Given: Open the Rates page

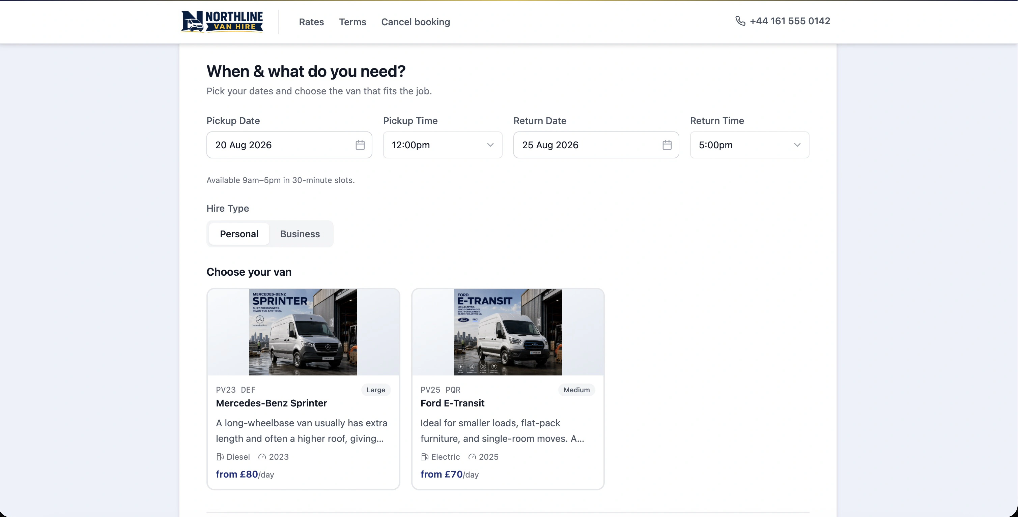Looking at the screenshot, I should point(311,22).
